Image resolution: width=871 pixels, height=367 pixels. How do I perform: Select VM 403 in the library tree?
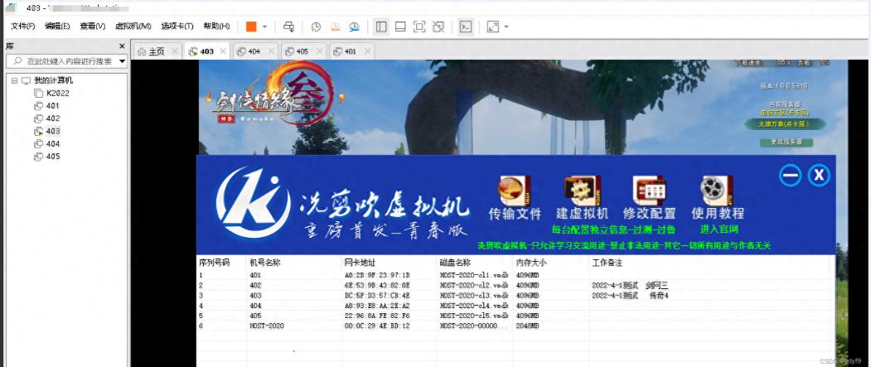(x=53, y=131)
